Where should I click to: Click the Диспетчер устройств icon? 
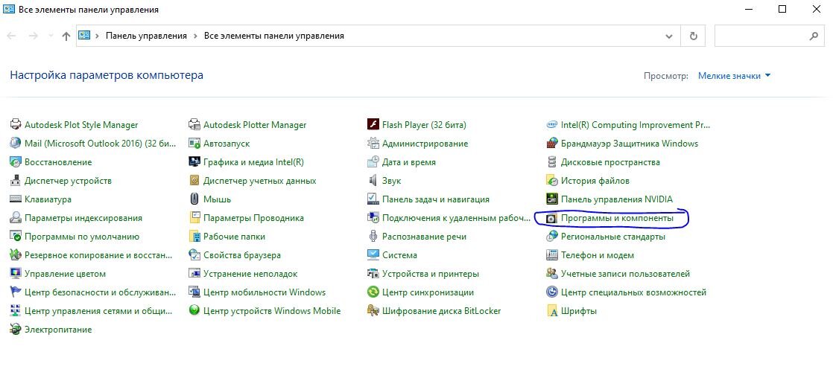[16, 181]
